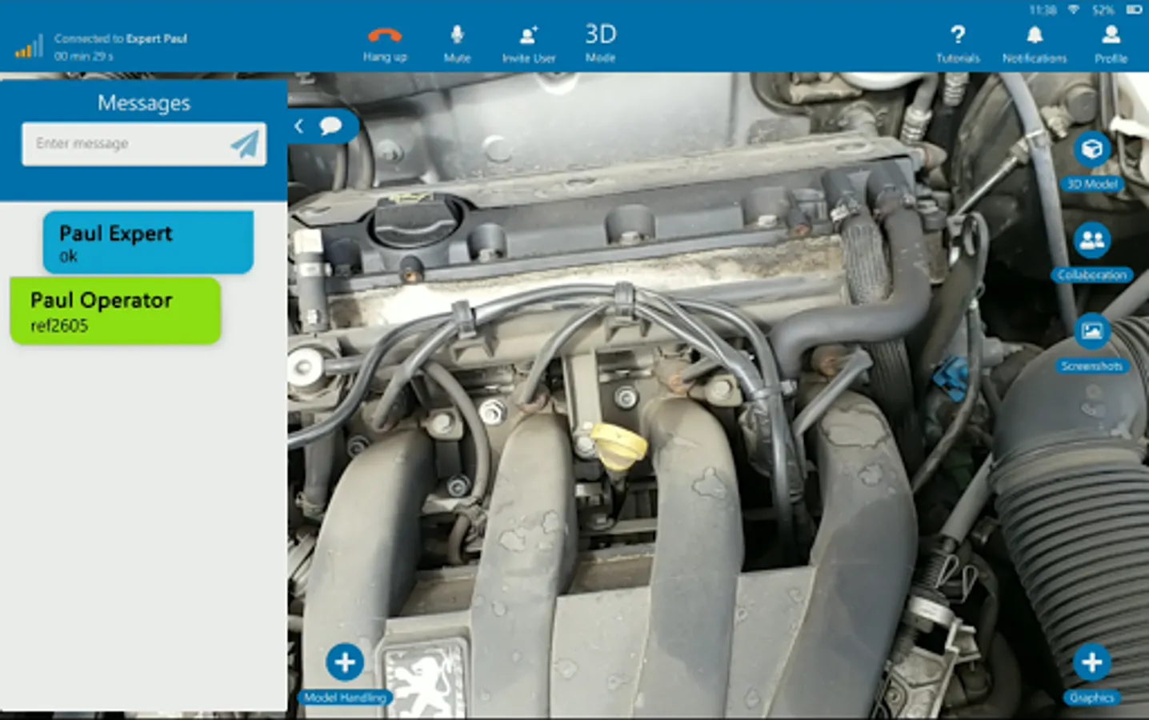Screen dimensions: 1149x720
Task: Click the call duration timer text
Action: point(84,57)
